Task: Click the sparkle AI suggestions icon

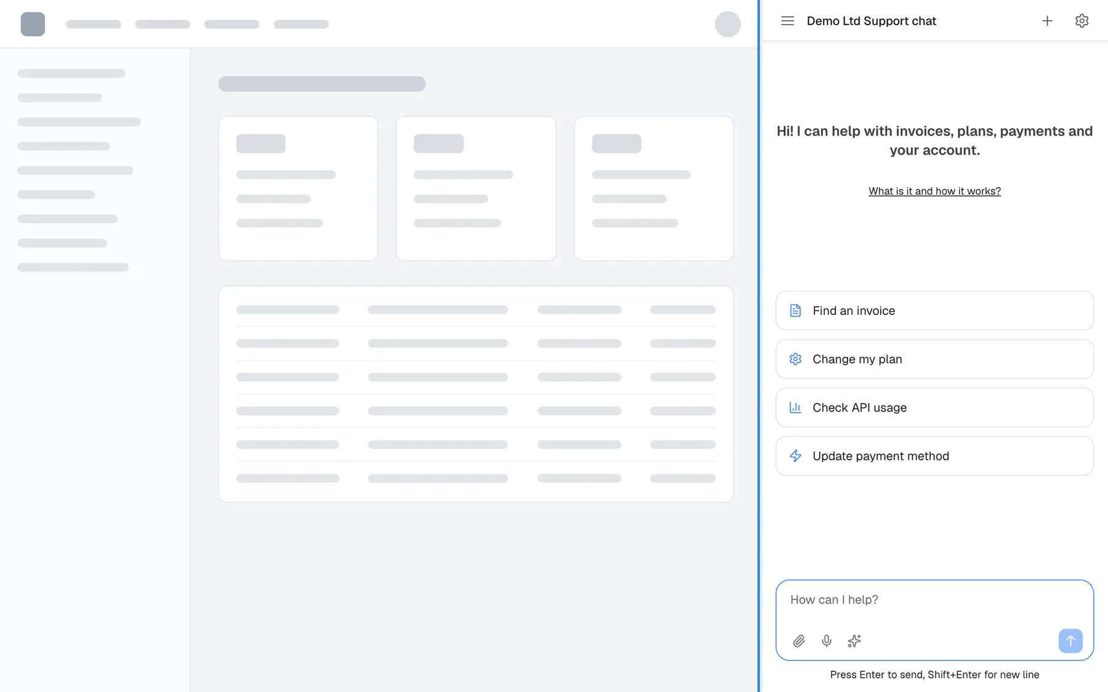Action: coord(854,641)
